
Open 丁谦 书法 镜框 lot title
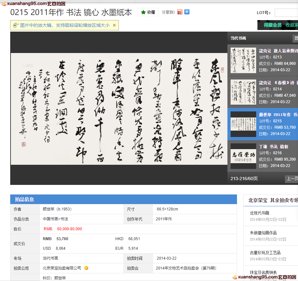[x=273, y=147]
